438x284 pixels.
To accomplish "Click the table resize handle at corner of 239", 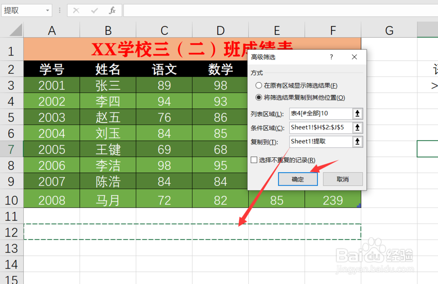I will coord(359,205).
